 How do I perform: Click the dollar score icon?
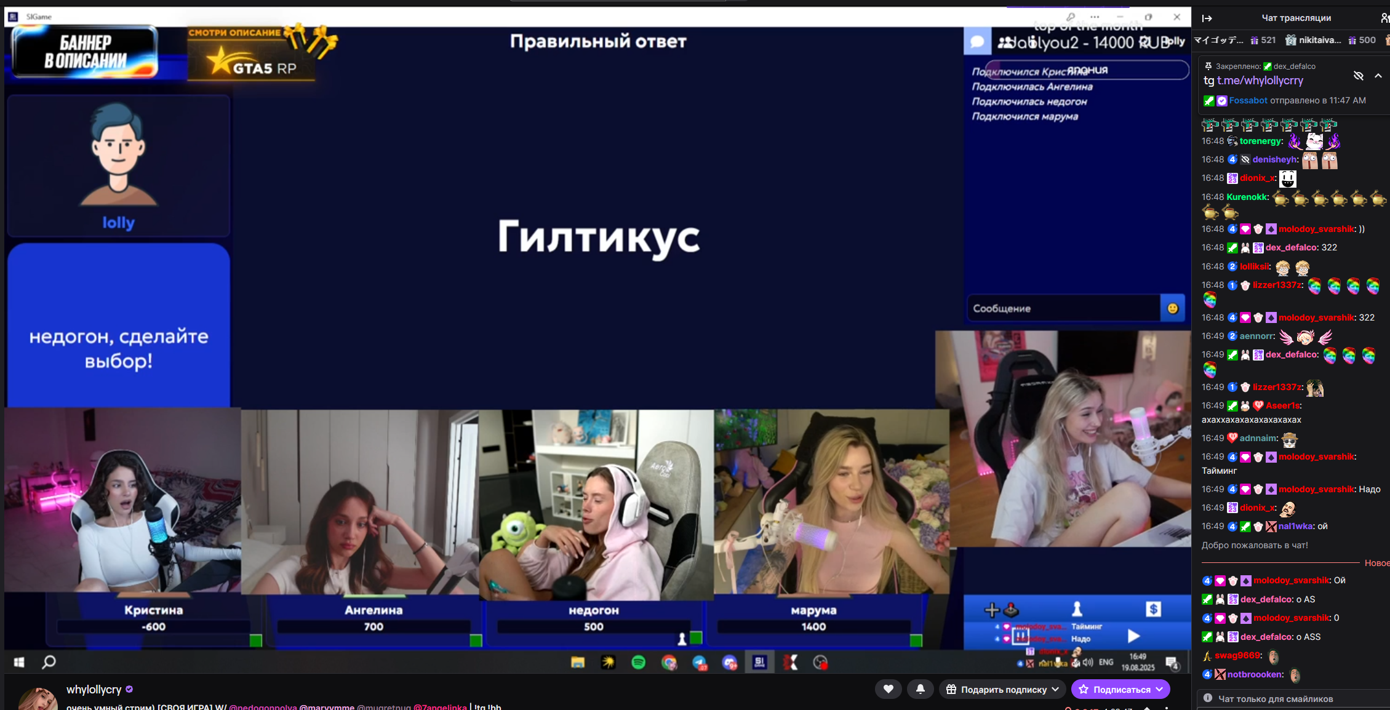(x=1153, y=609)
